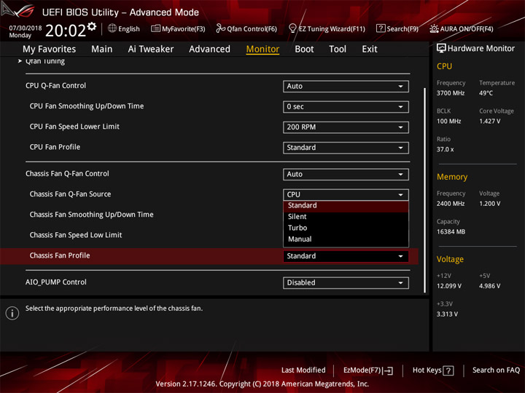This screenshot has height=393, width=525.
Task: Select Chassis Fan Speed Low Limit label
Action: (76, 235)
